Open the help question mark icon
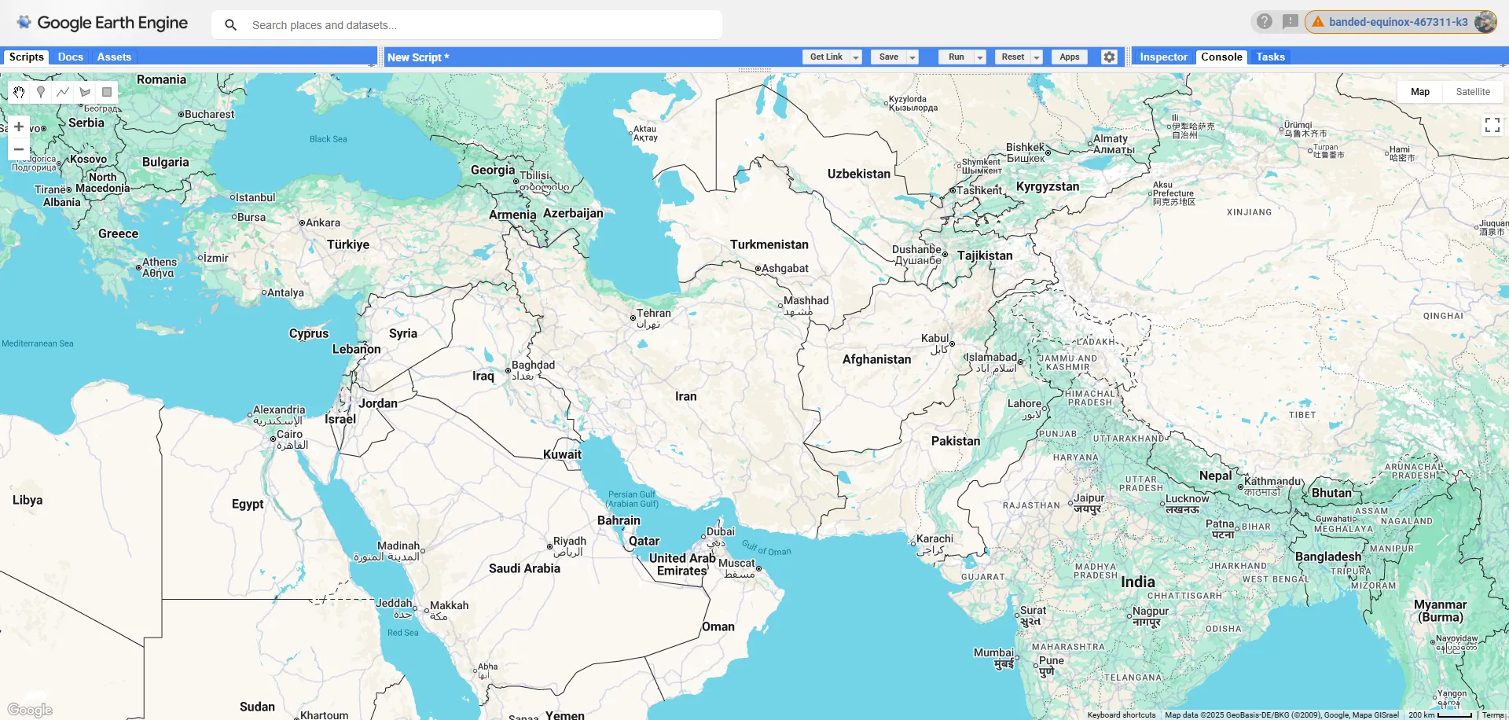The height and width of the screenshot is (720, 1509). (x=1264, y=21)
